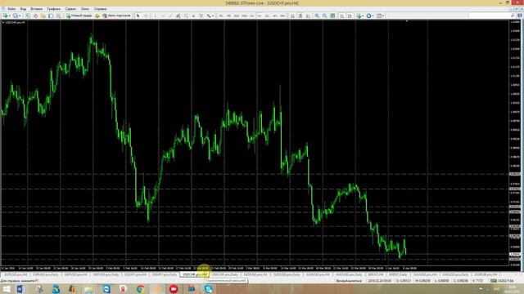524x294 pixels.
Task: Select the arrows drawing tool
Action: click(209, 16)
